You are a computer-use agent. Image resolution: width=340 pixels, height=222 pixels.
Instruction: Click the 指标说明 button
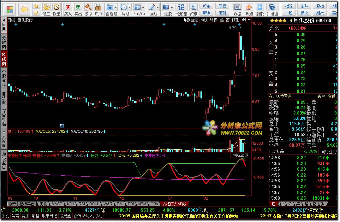pyautogui.click(x=241, y=155)
